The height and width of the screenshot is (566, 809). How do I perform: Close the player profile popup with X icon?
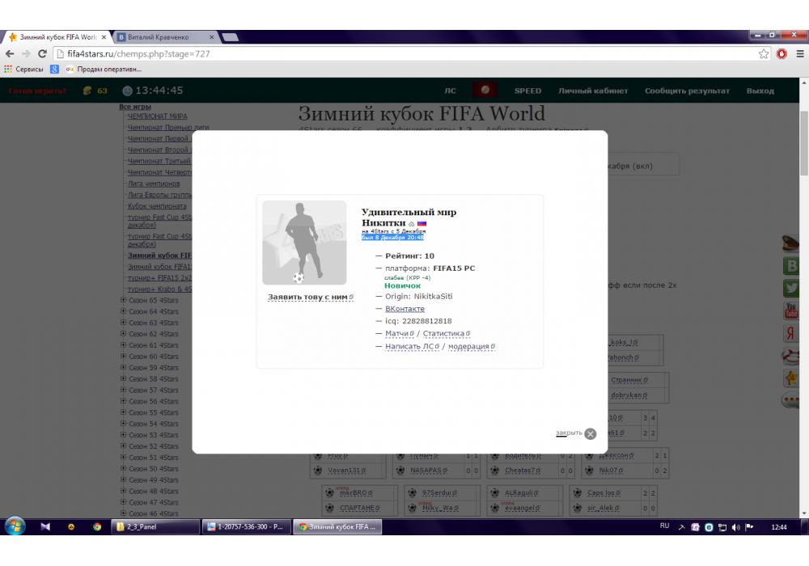[590, 433]
